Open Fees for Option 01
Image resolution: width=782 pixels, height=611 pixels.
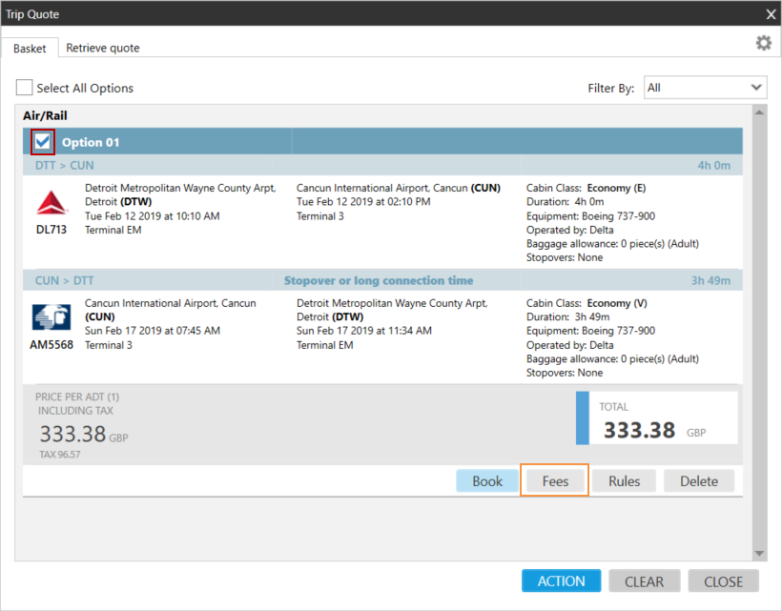click(x=555, y=481)
